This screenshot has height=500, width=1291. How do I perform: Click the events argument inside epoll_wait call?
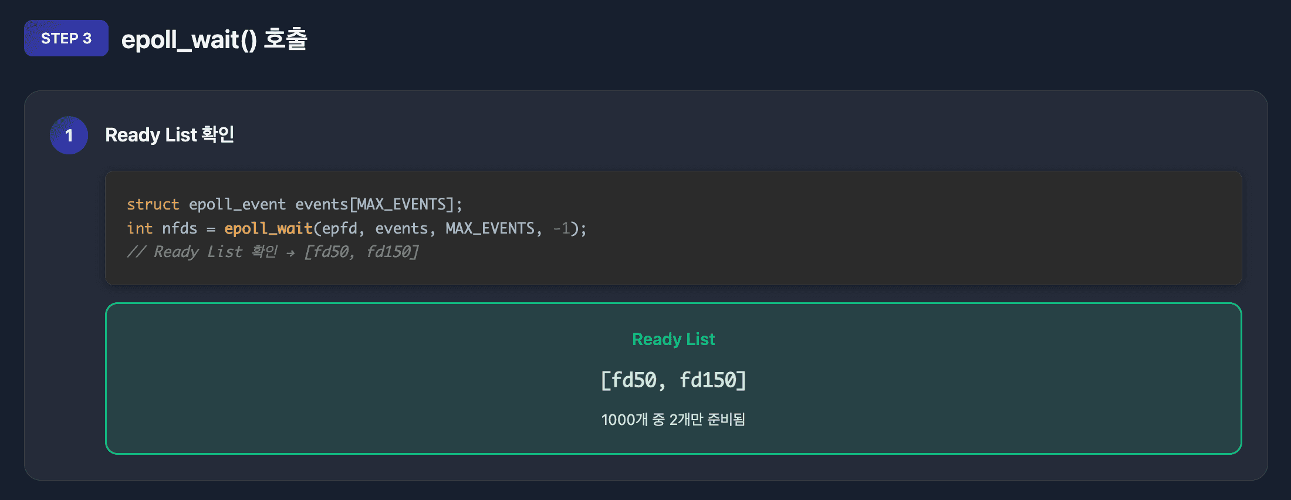coord(401,228)
